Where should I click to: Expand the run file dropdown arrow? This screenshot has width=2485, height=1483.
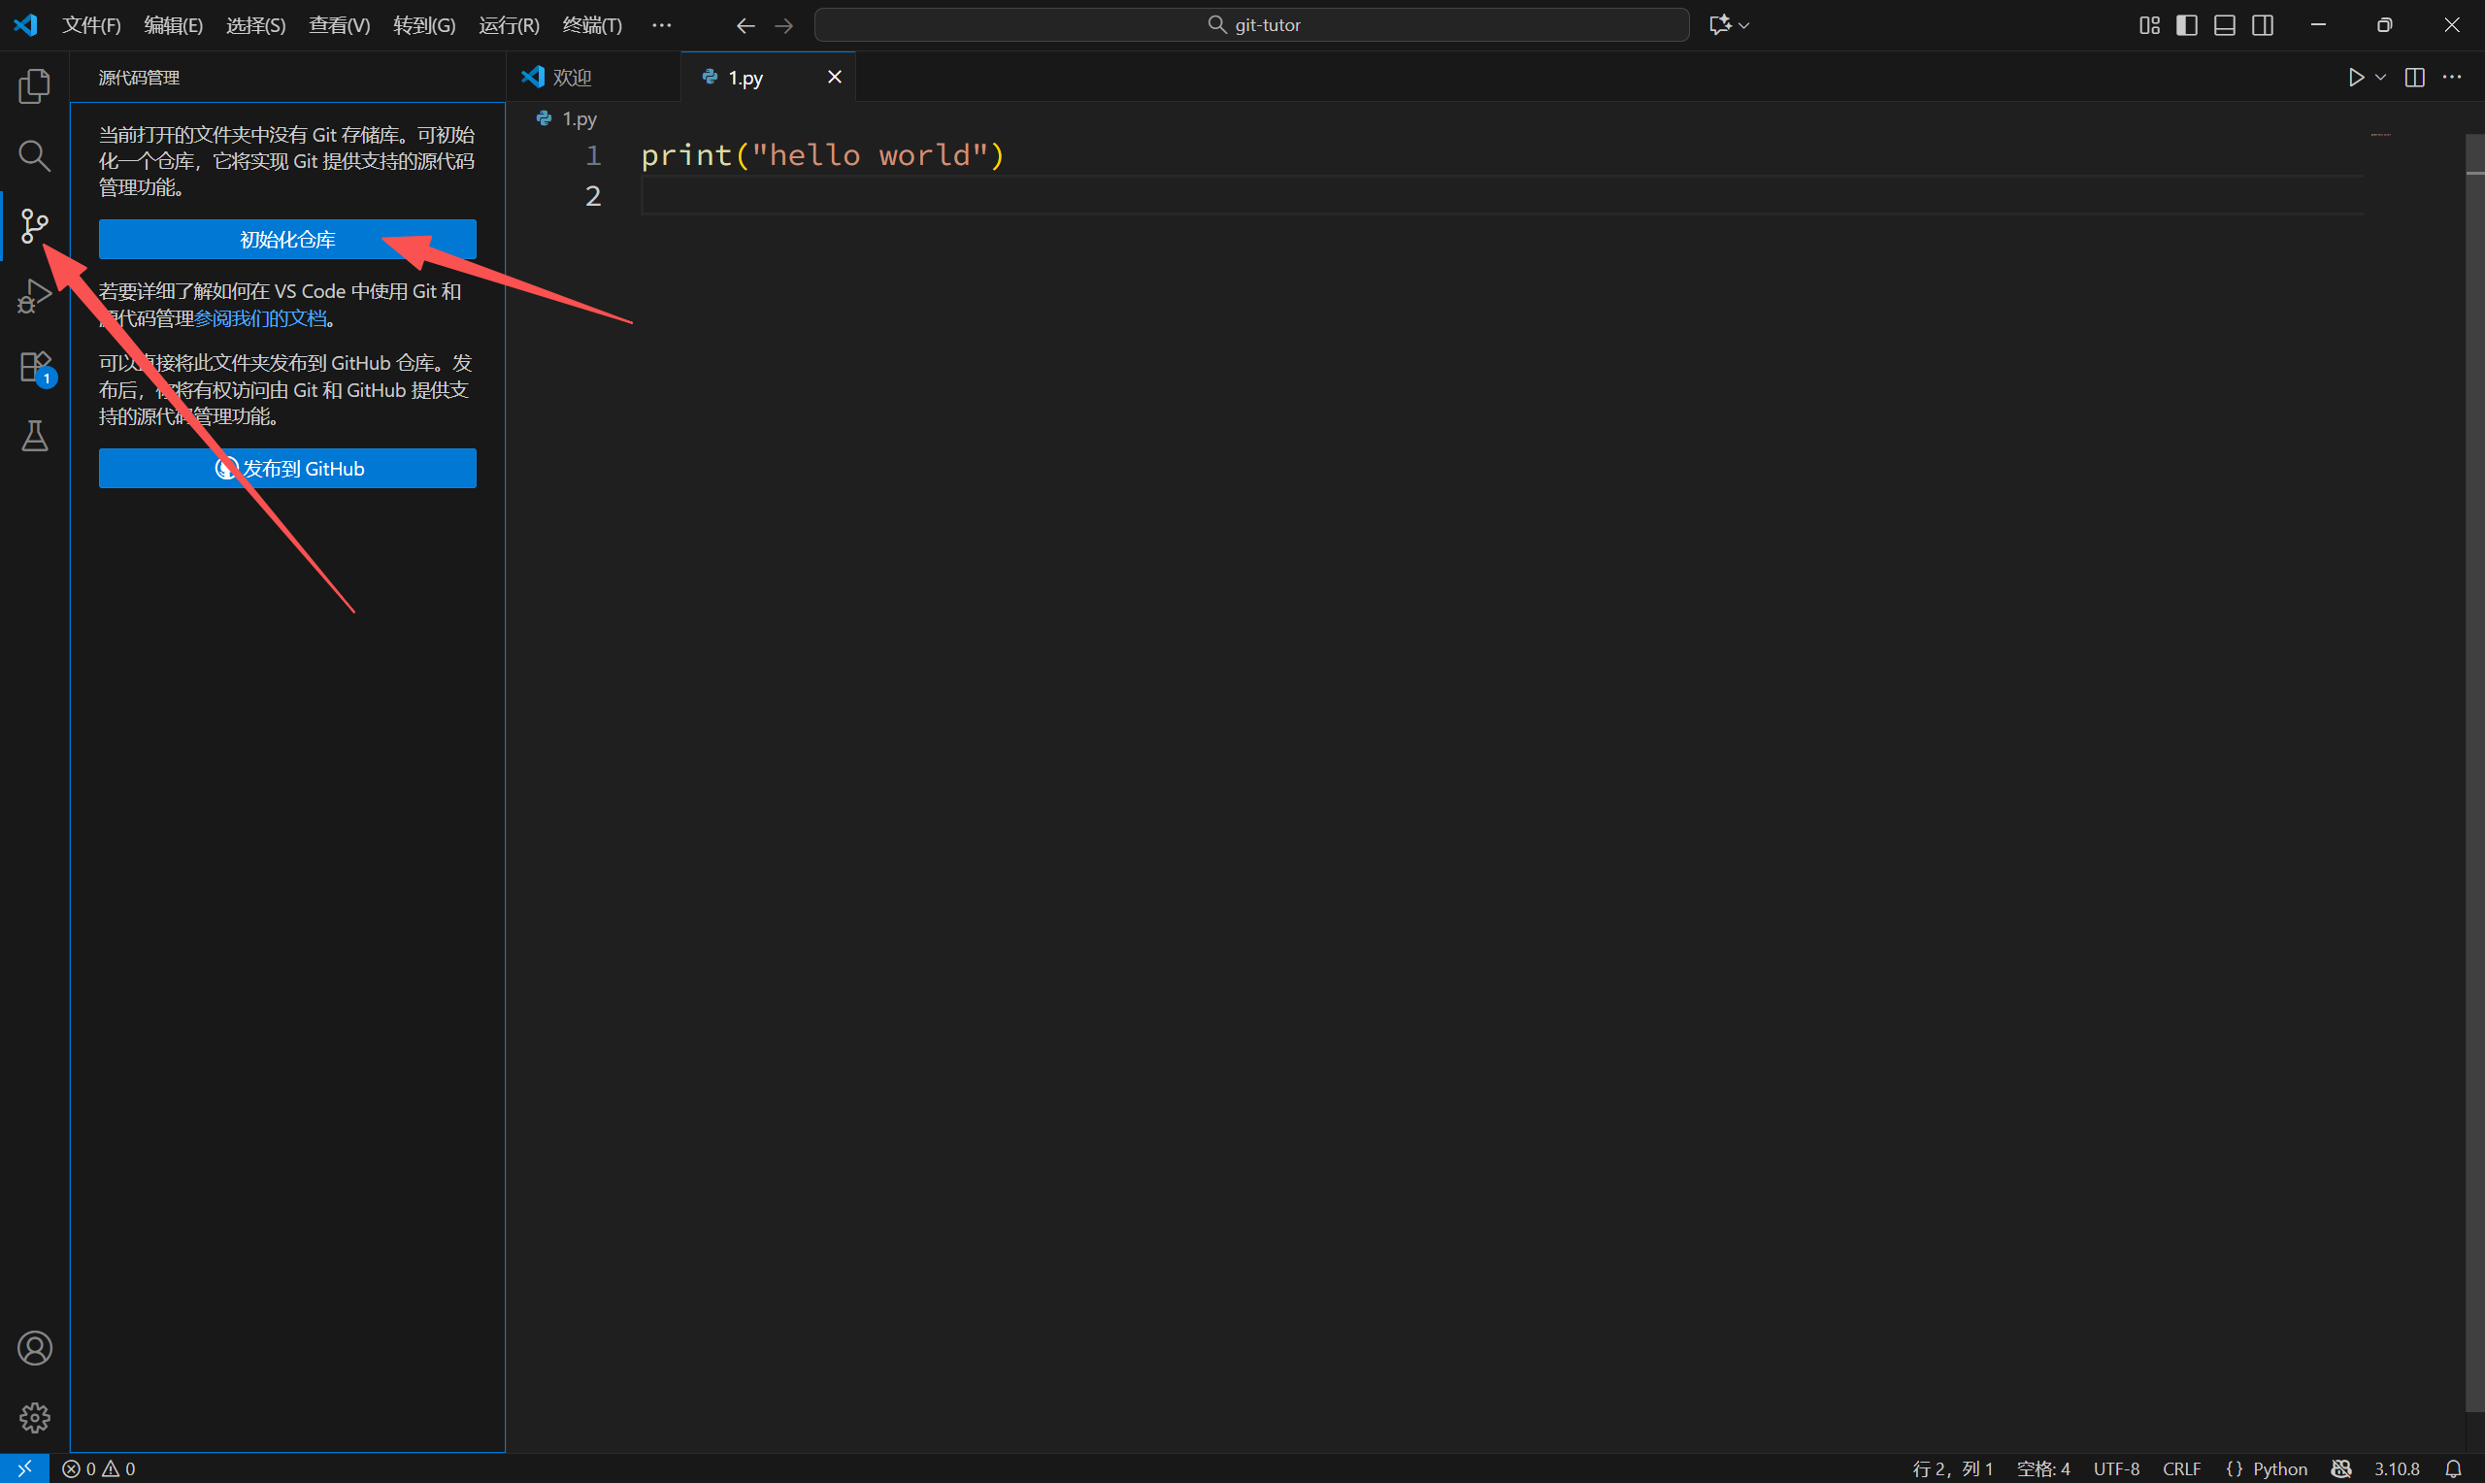2380,77
